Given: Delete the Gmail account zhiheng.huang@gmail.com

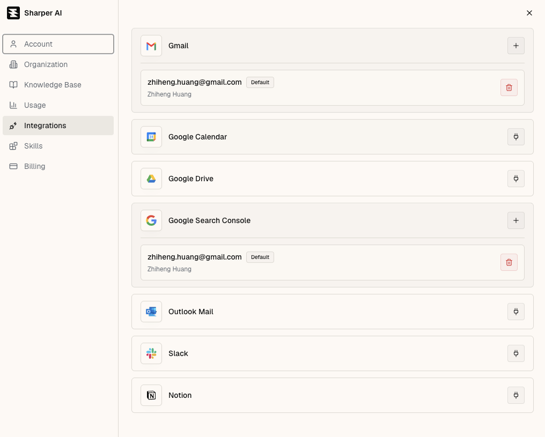Looking at the screenshot, I should click(509, 87).
